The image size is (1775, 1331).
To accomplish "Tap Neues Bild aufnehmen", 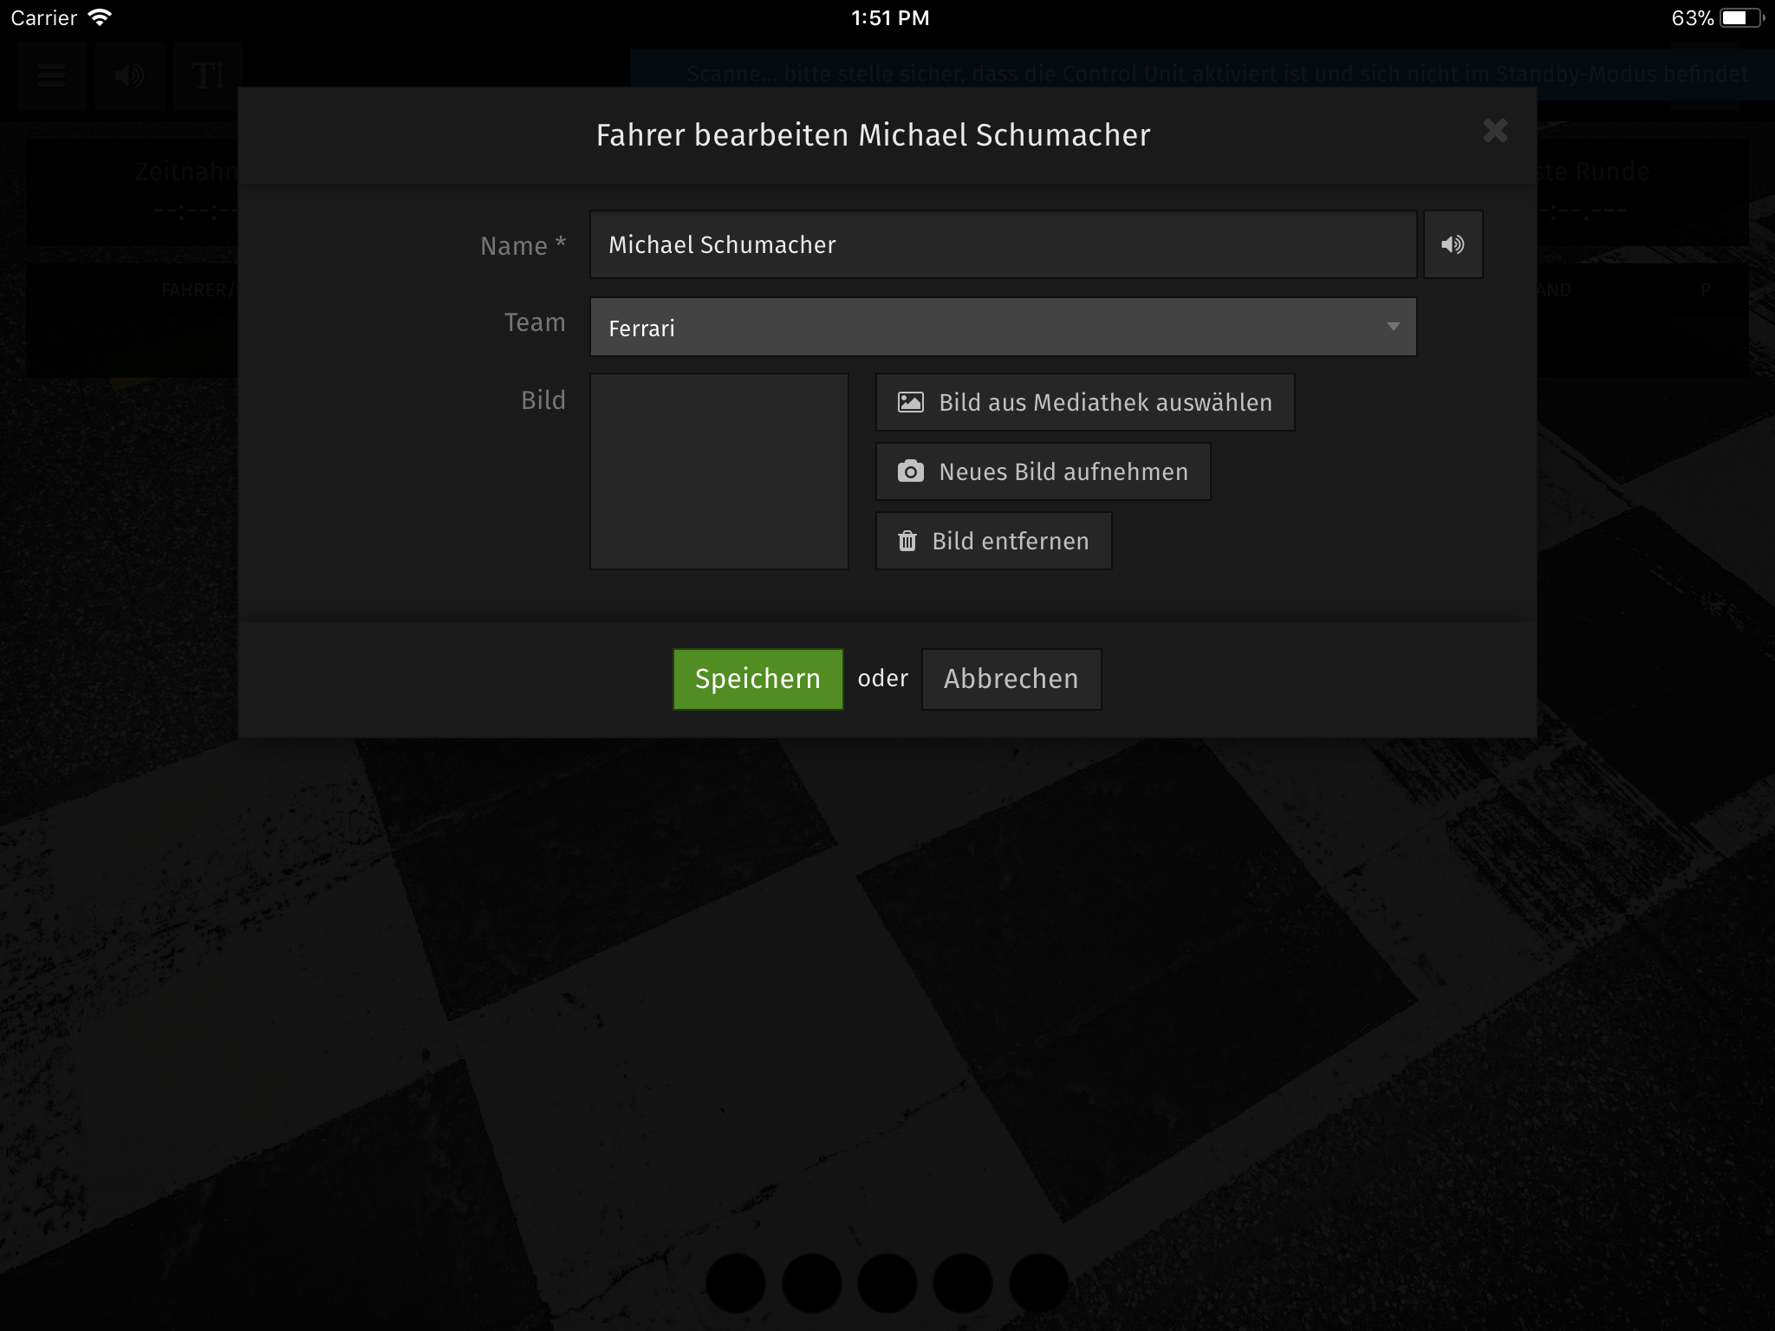I will tap(1043, 471).
